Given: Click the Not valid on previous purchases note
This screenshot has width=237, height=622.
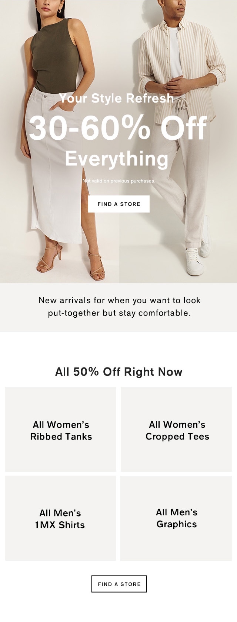Looking at the screenshot, I should point(118,181).
